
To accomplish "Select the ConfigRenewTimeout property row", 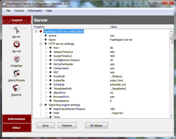I will [66, 60].
